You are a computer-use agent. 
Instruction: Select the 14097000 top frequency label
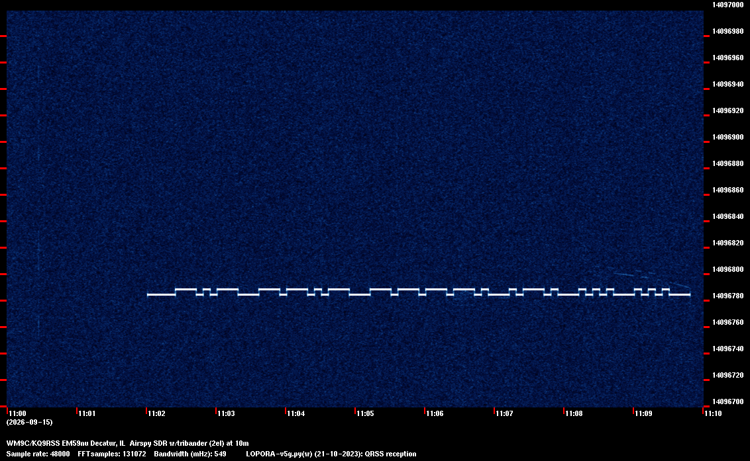[728, 5]
